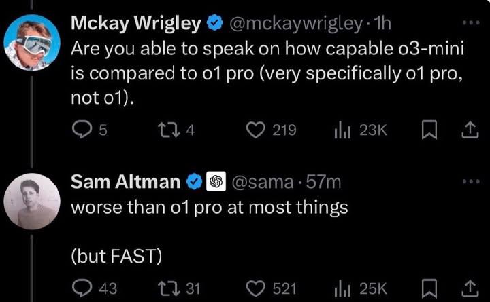The width and height of the screenshot is (490, 302).
Task: View analytics for Sam Altman's reply
Action: tap(342, 288)
